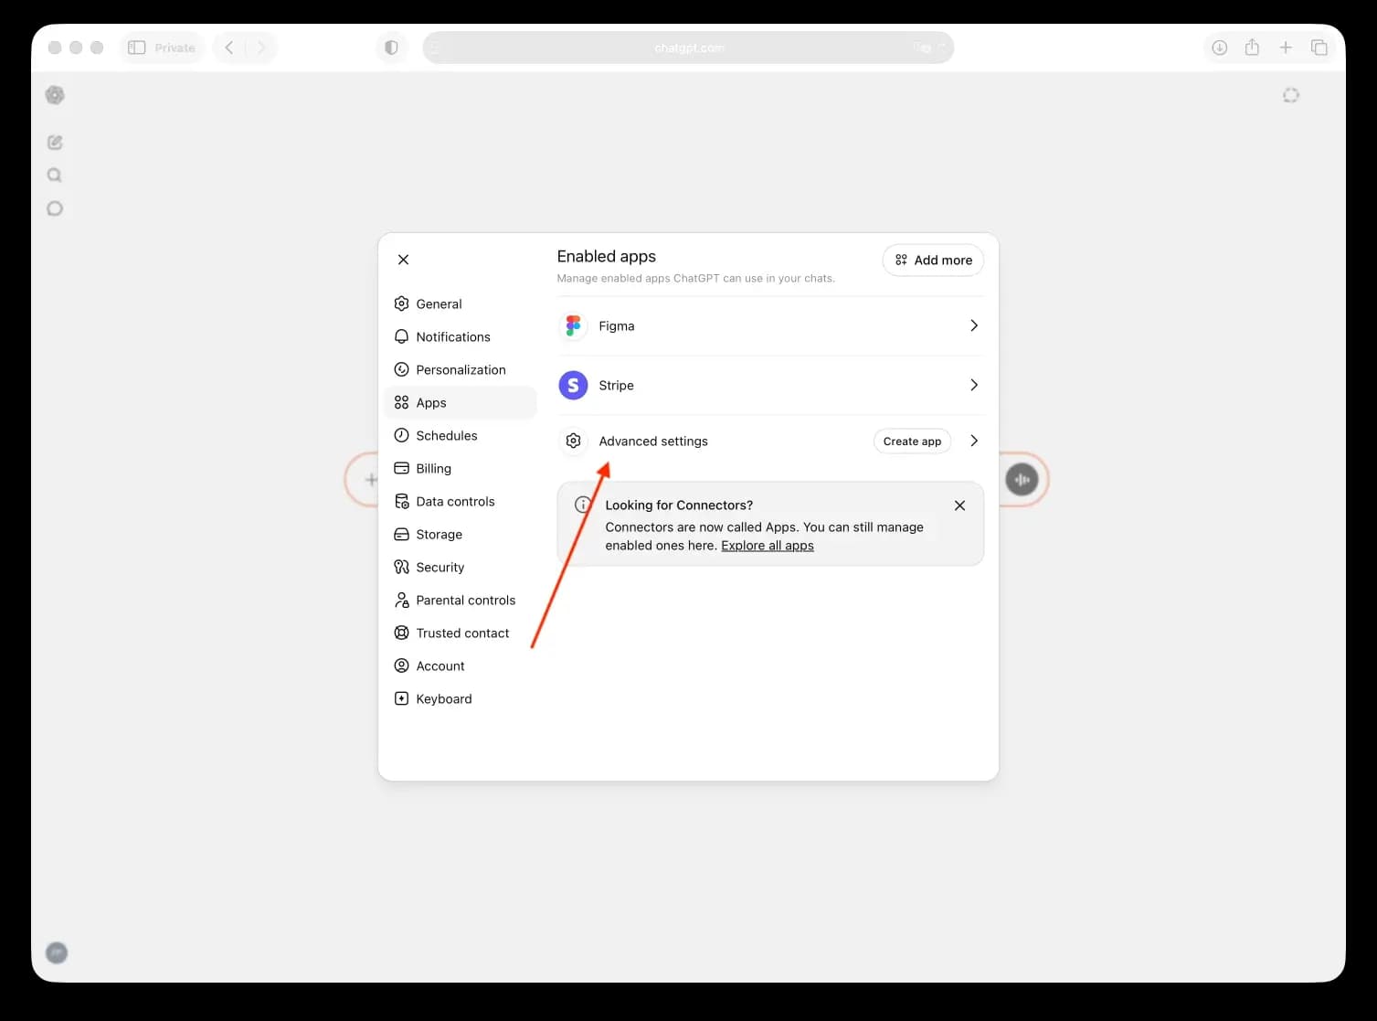Screen dimensions: 1377x1021
Task: Open Advanced settings chevron
Action: [x=974, y=441]
